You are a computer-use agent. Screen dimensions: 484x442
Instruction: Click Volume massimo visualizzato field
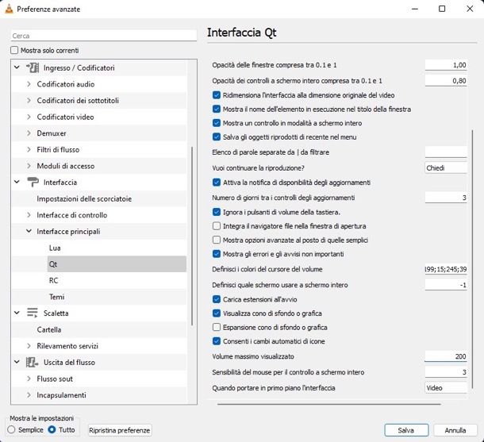coord(446,356)
